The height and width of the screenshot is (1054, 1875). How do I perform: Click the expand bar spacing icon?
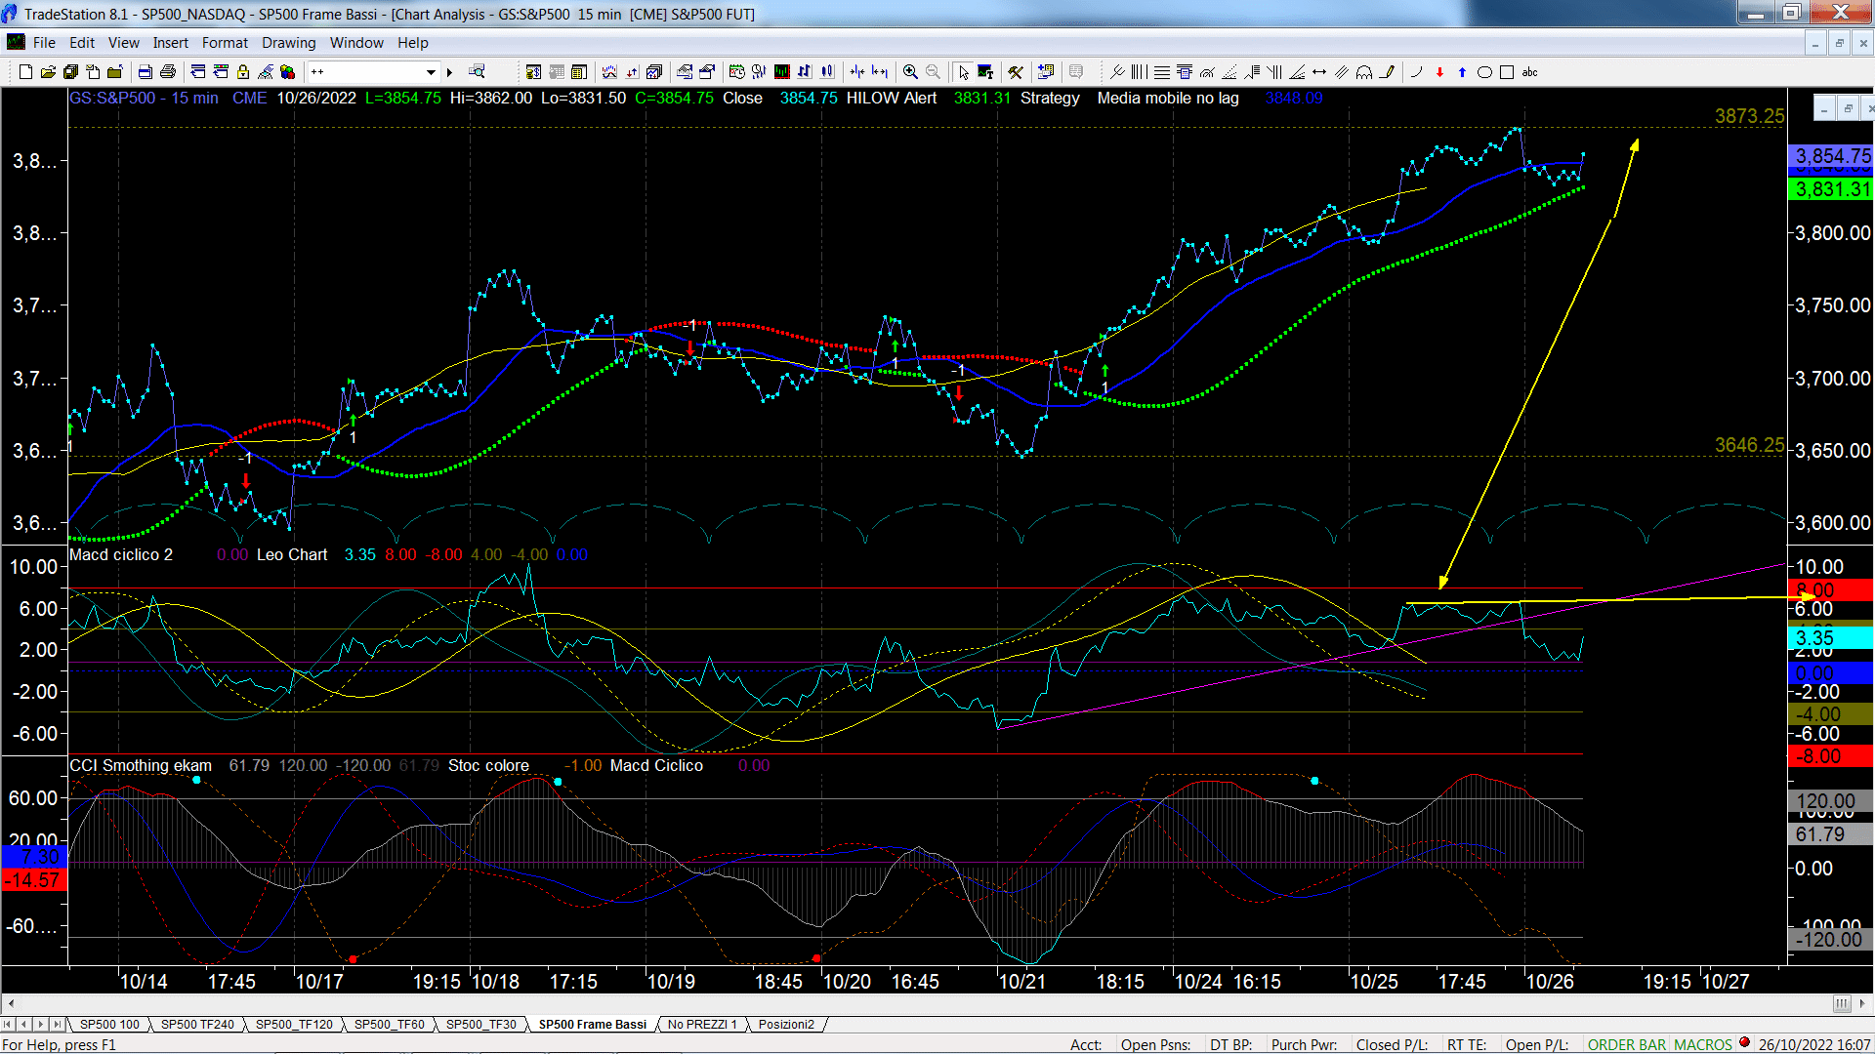(880, 72)
